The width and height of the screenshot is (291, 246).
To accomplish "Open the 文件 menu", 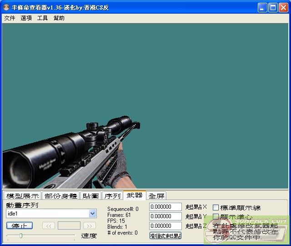I will pyautogui.click(x=10, y=18).
